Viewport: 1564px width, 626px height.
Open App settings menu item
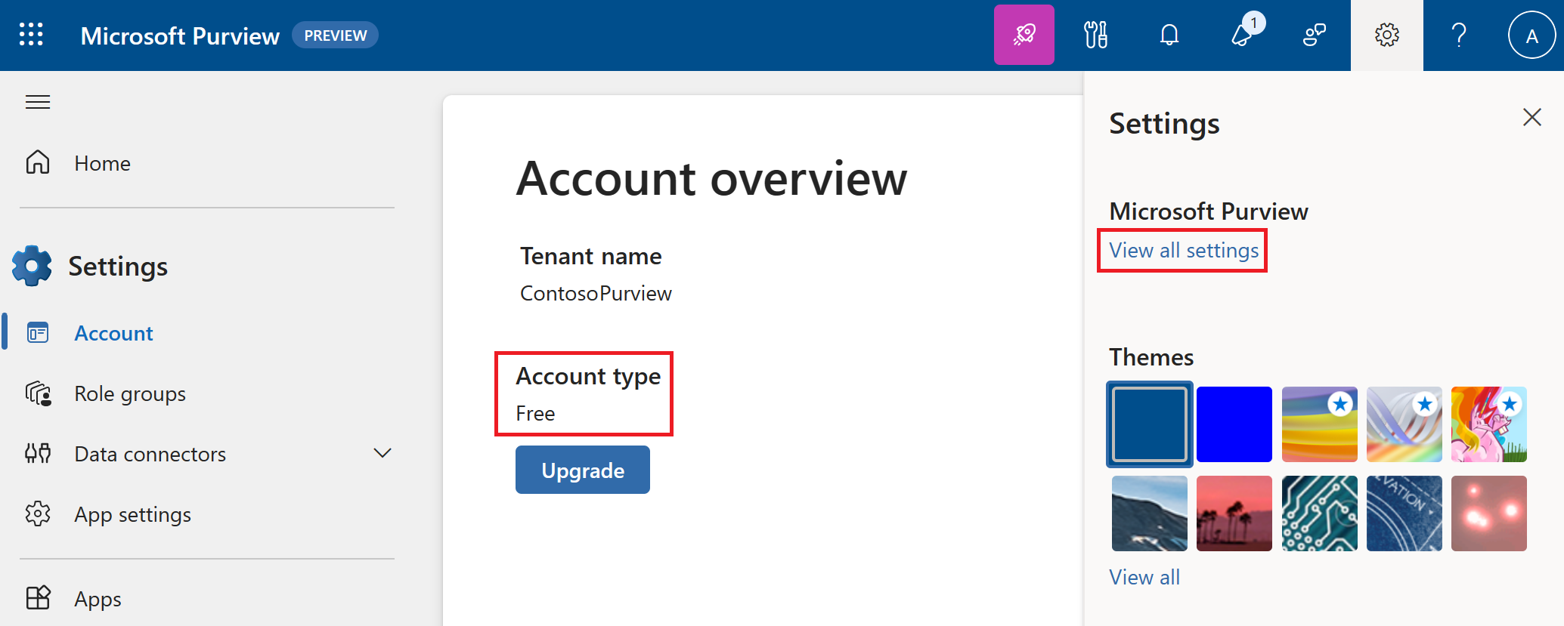pyautogui.click(x=132, y=515)
